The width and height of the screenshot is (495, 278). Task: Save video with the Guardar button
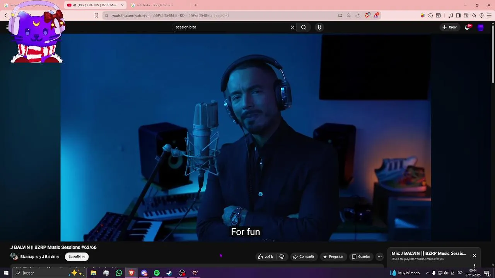click(x=361, y=257)
